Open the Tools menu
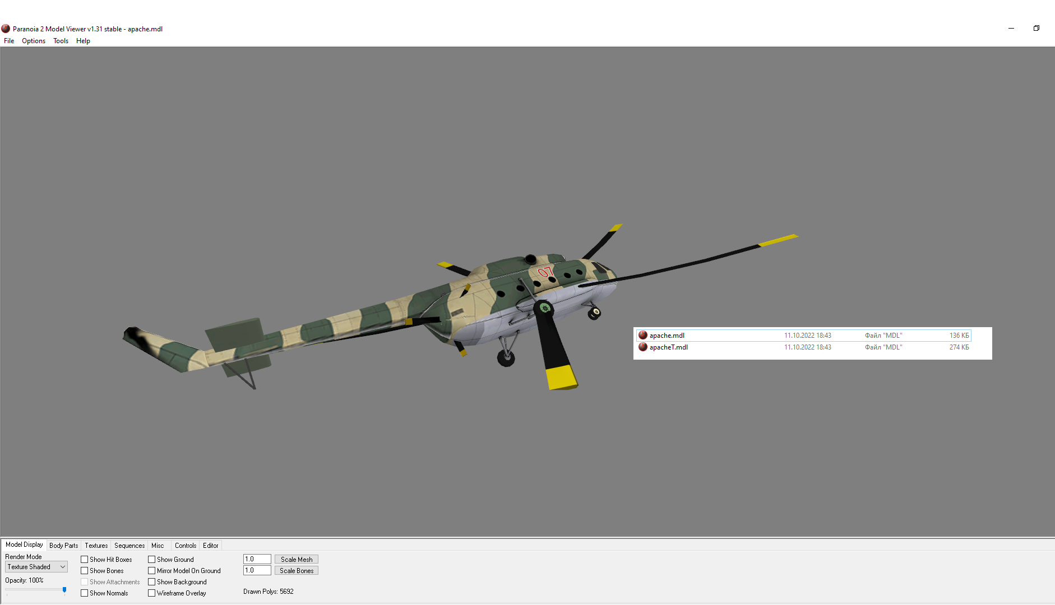1055x605 pixels. [61, 41]
